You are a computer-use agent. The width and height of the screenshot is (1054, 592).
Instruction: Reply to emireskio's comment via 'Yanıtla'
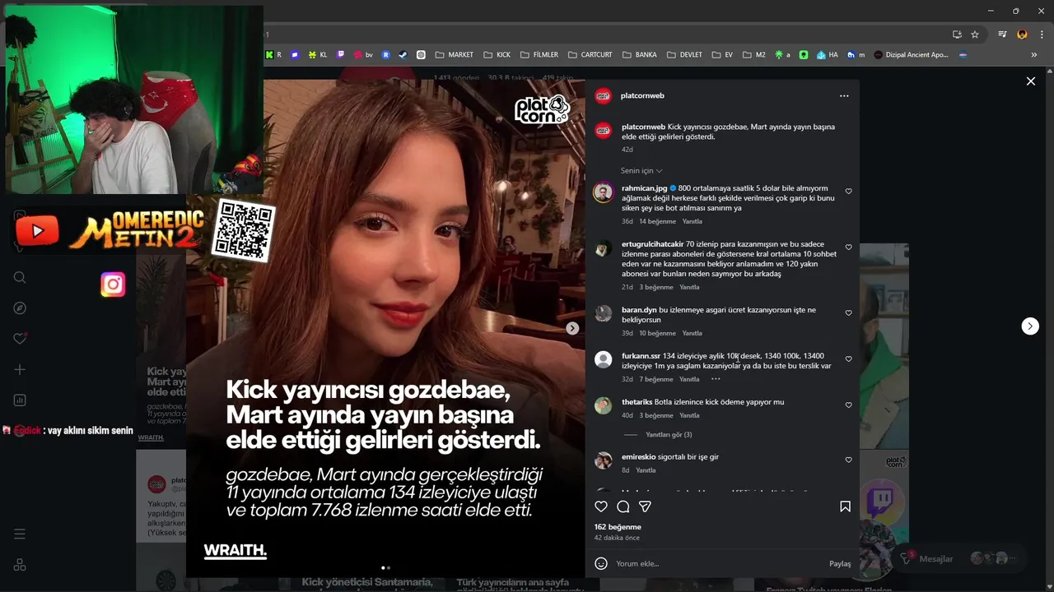[x=646, y=470]
